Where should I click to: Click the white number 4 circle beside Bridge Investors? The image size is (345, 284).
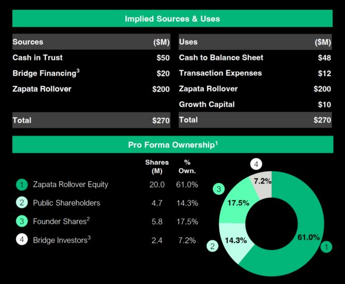[x=22, y=239]
